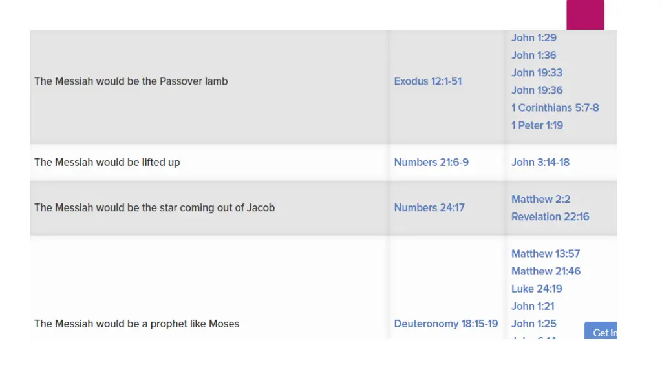Click the Matthew 2:2 link

point(541,199)
